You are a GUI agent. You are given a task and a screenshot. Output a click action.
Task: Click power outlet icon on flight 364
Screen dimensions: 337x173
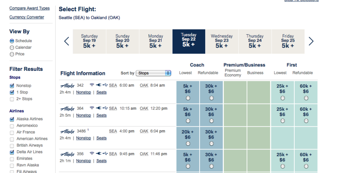point(98,108)
